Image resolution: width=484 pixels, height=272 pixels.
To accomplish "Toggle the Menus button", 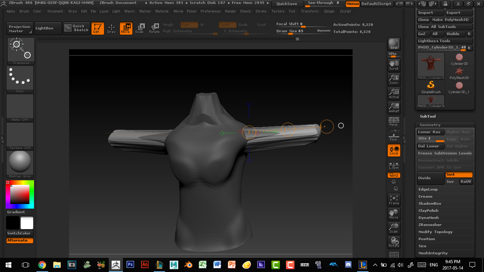I will [x=353, y=4].
